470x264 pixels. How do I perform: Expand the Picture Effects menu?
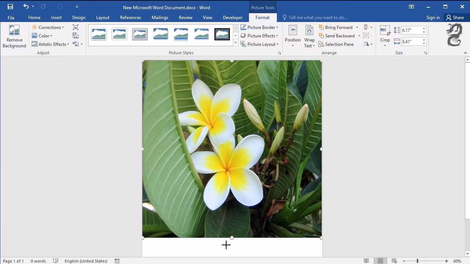[260, 36]
